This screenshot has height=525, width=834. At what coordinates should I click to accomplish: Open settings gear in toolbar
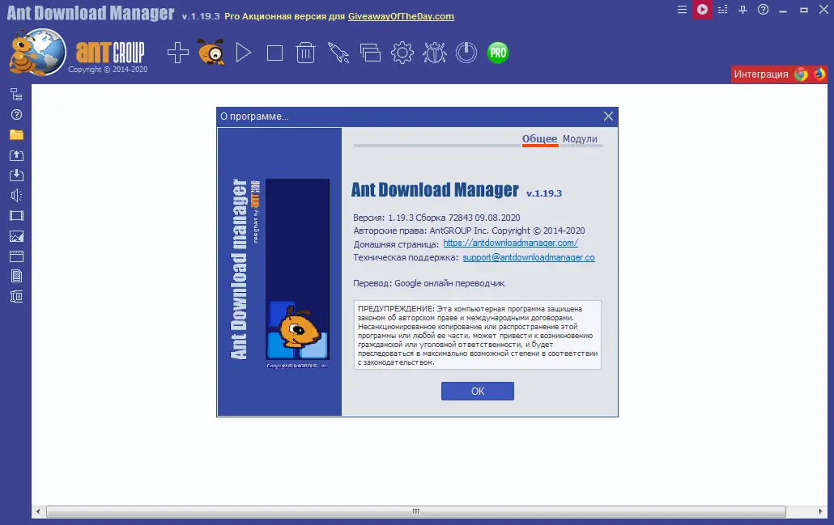coord(402,53)
